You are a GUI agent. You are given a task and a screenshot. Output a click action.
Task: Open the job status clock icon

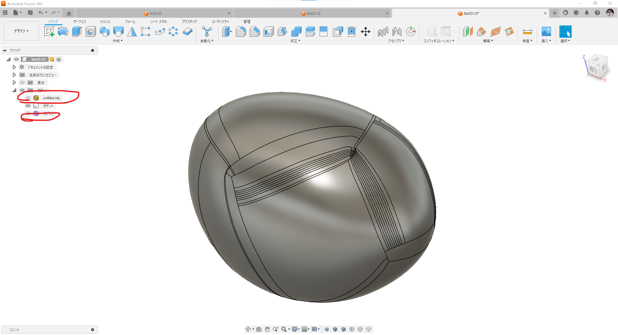pos(576,13)
